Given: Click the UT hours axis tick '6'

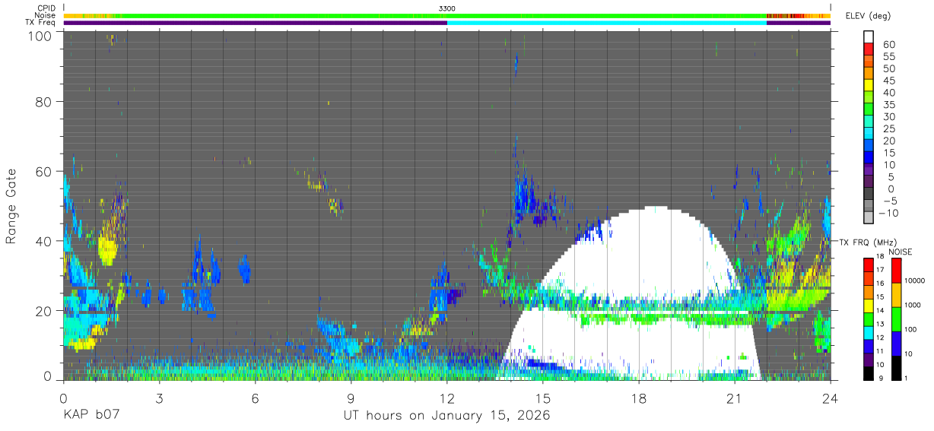Looking at the screenshot, I should tap(255, 398).
